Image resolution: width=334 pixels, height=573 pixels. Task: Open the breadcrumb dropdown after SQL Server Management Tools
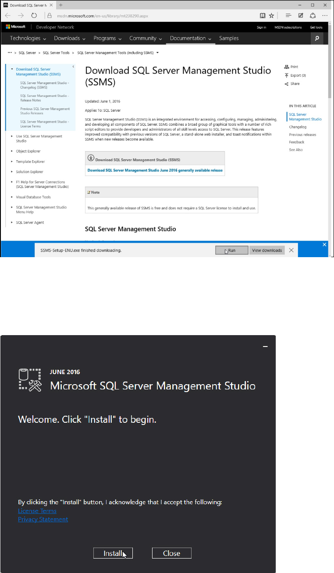pos(157,53)
